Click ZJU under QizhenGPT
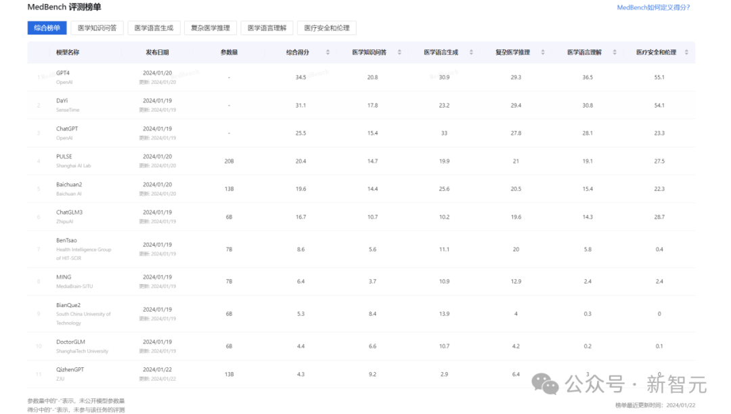 coord(60,379)
